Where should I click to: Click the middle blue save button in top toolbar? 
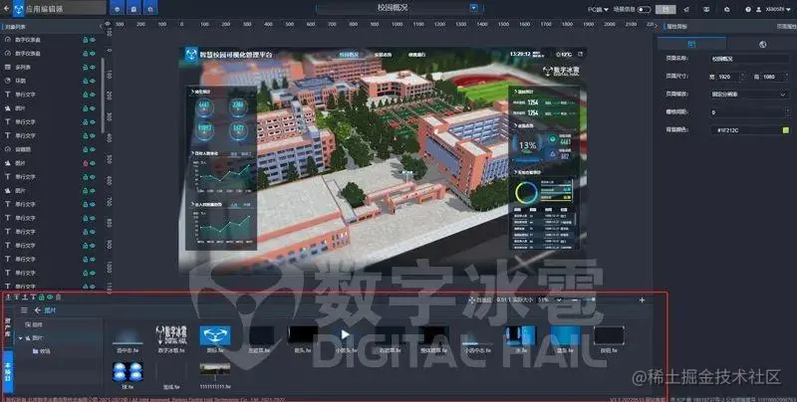(133, 9)
